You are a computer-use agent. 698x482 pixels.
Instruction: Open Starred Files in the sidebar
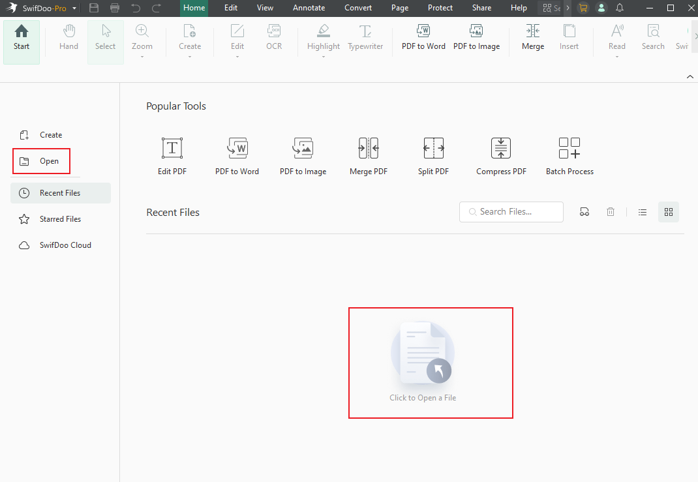(x=59, y=218)
